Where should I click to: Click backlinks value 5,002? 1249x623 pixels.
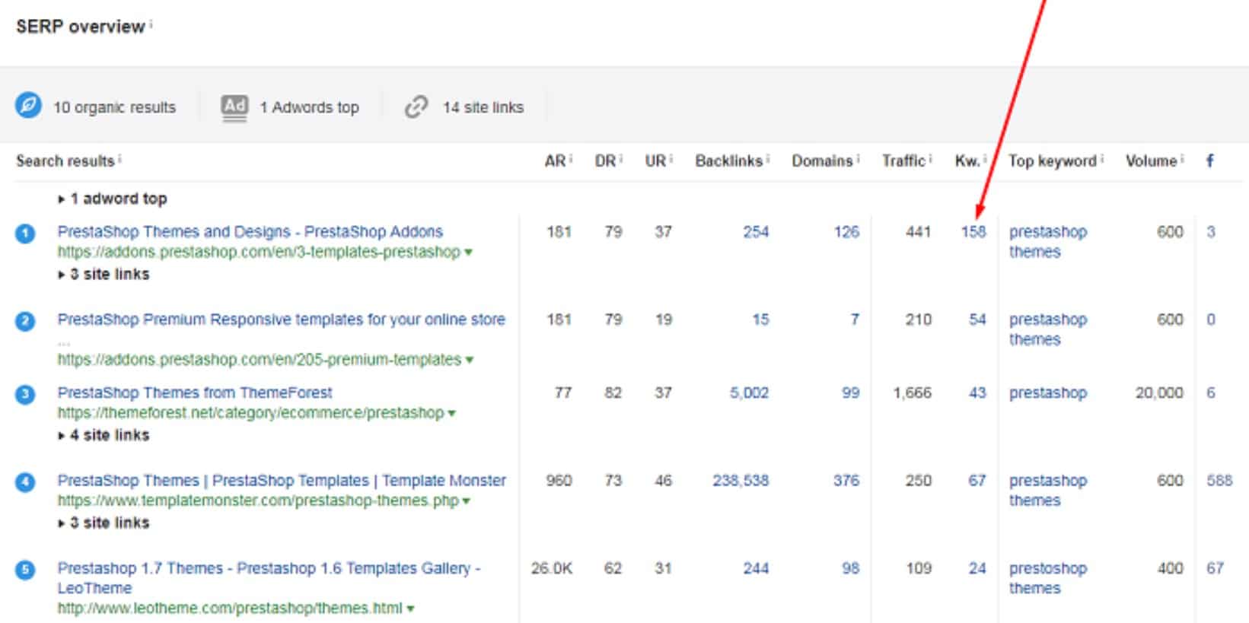click(x=749, y=393)
